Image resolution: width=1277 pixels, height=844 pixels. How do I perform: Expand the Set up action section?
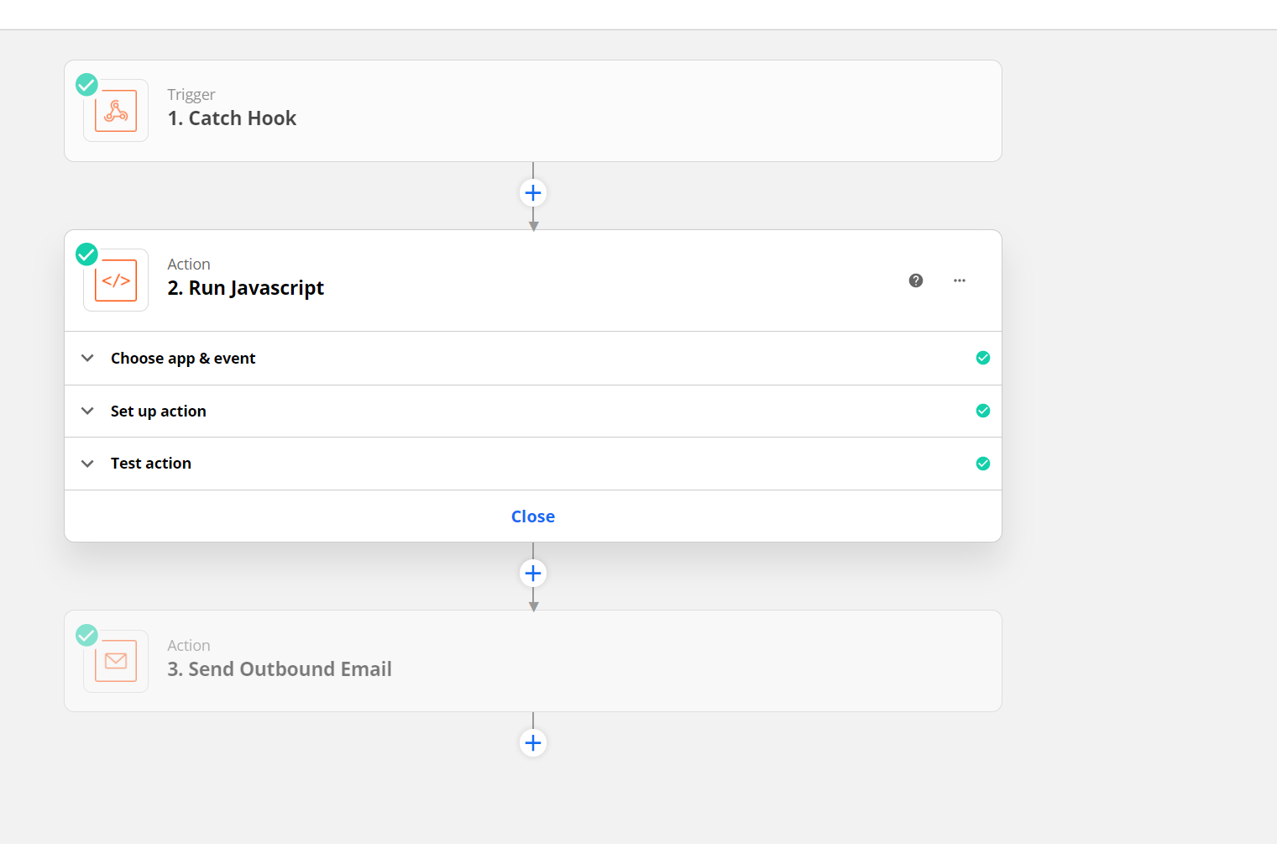(87, 411)
